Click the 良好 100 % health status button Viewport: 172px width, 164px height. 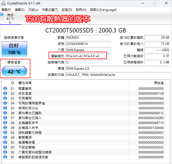[x=14, y=49]
